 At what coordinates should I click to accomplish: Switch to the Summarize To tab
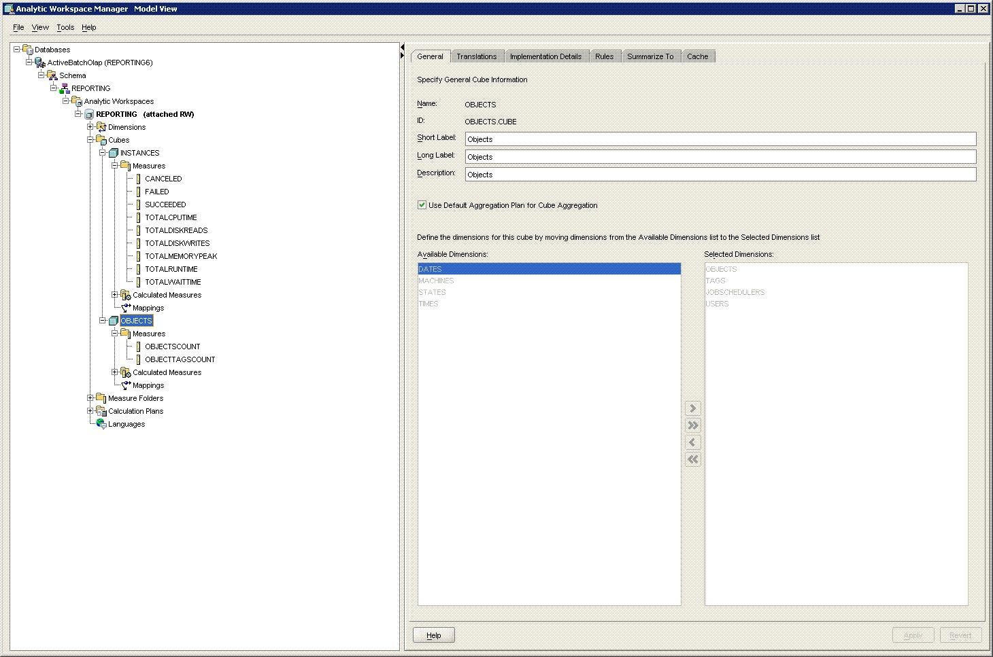650,56
